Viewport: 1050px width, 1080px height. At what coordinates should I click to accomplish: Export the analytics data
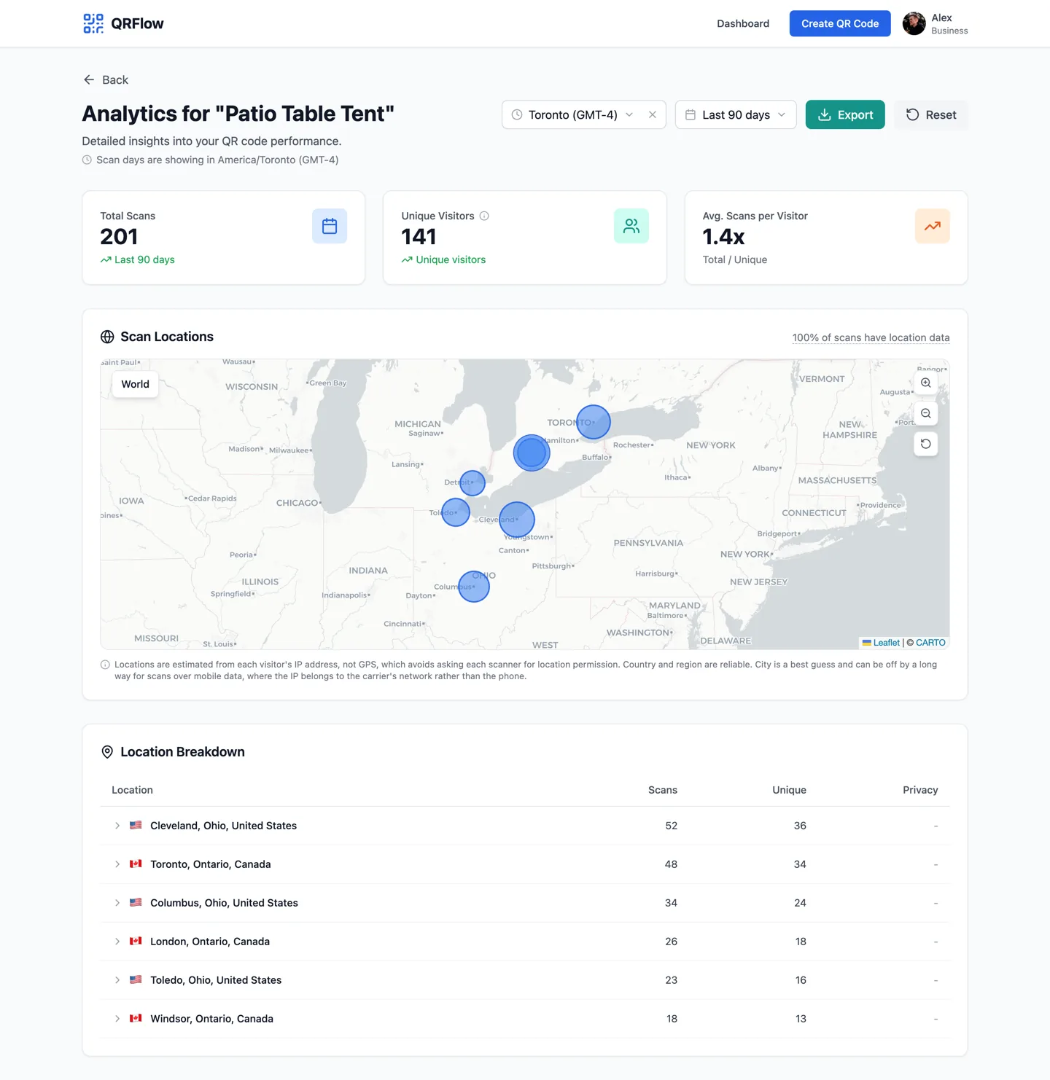(845, 114)
